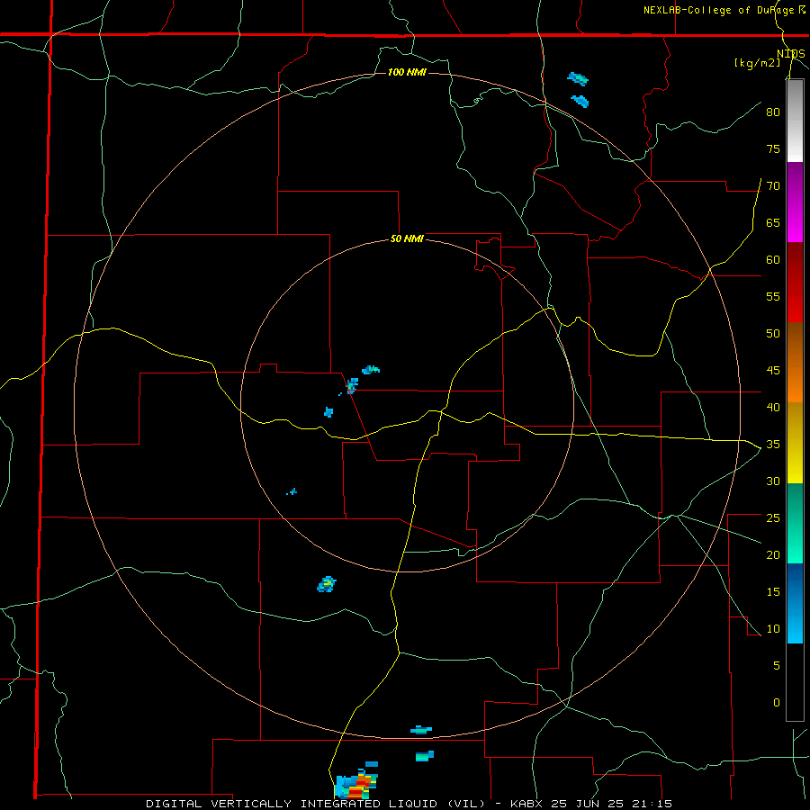Click the value 65 on the scale
The image size is (810, 810).
click(x=773, y=222)
